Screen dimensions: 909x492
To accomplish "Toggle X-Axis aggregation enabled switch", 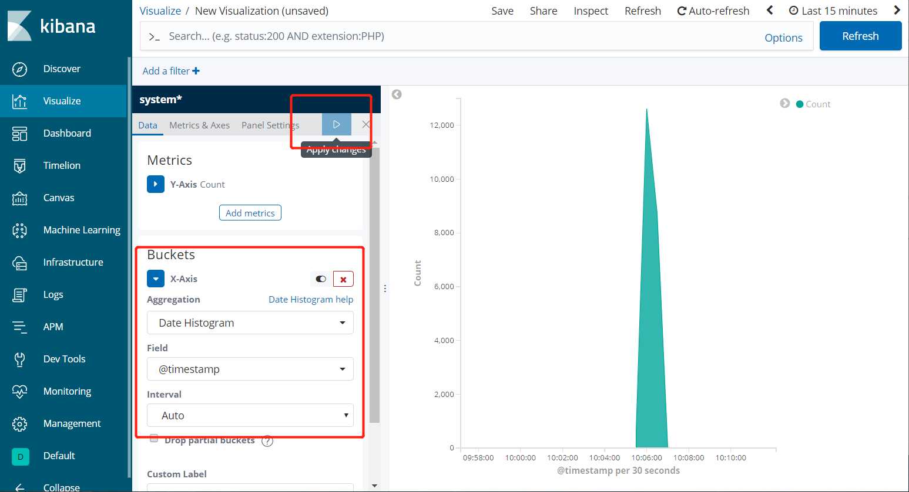I will pyautogui.click(x=321, y=279).
